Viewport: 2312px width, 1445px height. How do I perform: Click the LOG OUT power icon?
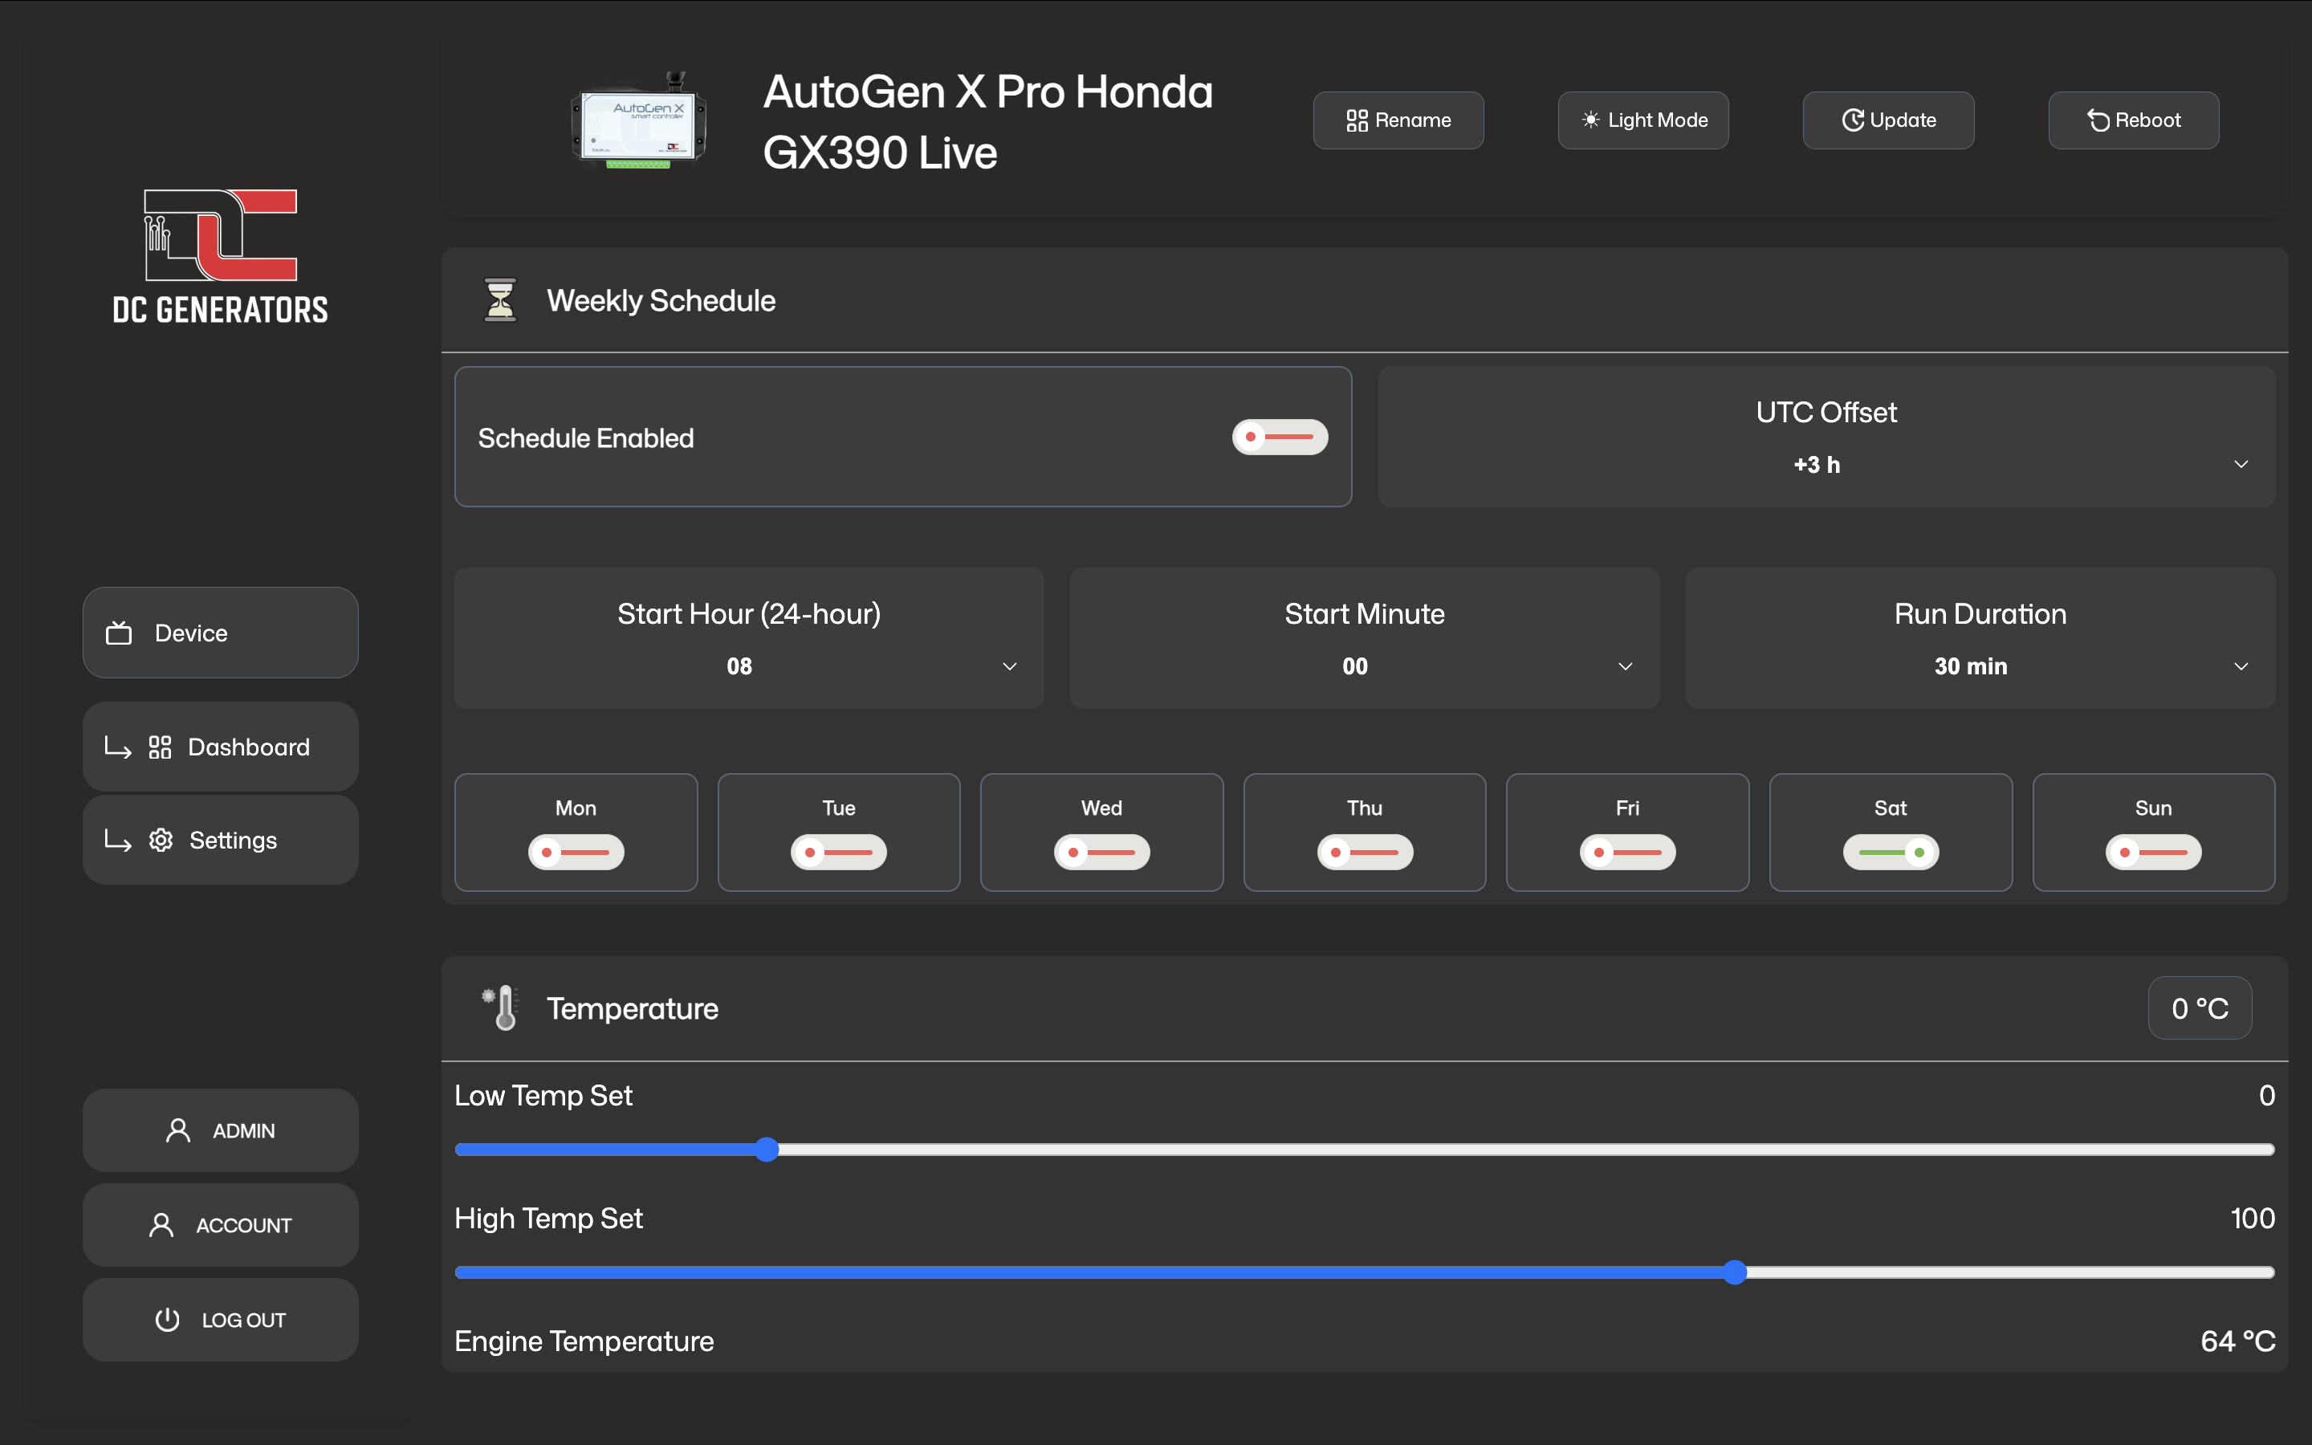(167, 1320)
